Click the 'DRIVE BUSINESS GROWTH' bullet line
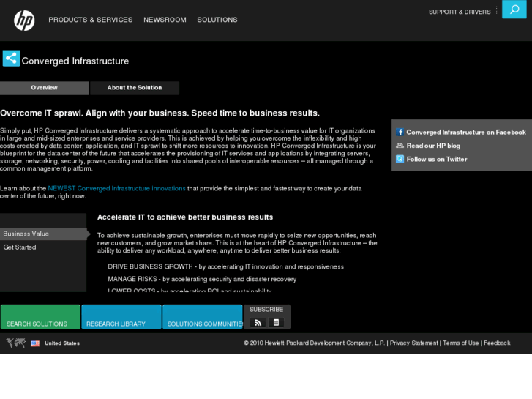The image size is (532, 399). (x=226, y=267)
